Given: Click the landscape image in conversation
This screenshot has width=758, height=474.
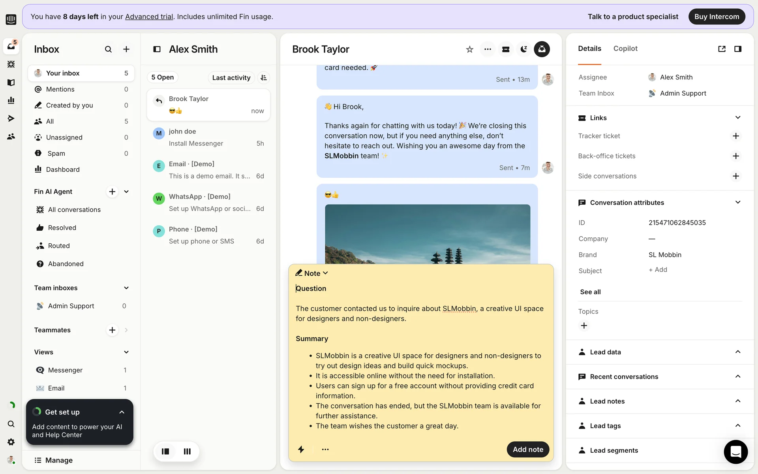Looking at the screenshot, I should 427,234.
